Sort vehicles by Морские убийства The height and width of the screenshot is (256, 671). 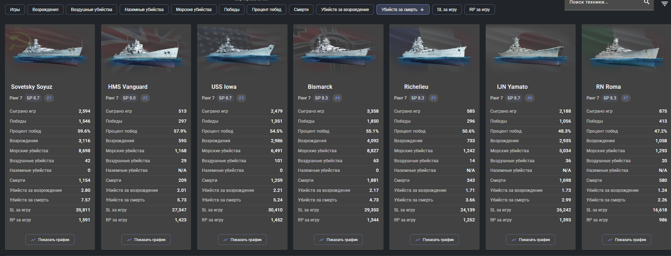click(194, 10)
